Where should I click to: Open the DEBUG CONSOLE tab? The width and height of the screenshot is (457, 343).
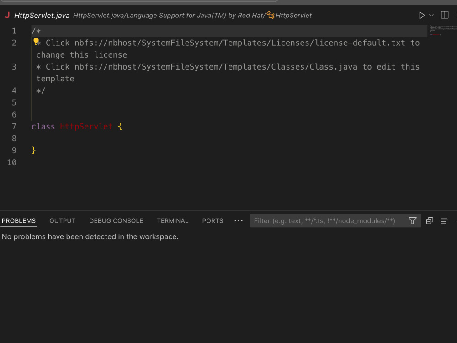(x=116, y=221)
